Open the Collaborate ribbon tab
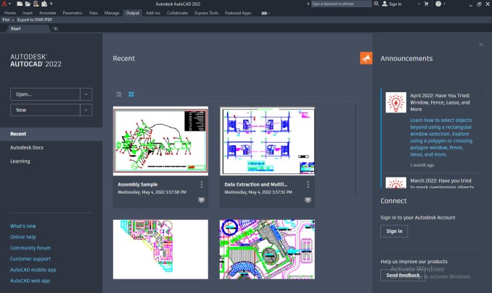The height and width of the screenshot is (293, 492). pyautogui.click(x=177, y=13)
